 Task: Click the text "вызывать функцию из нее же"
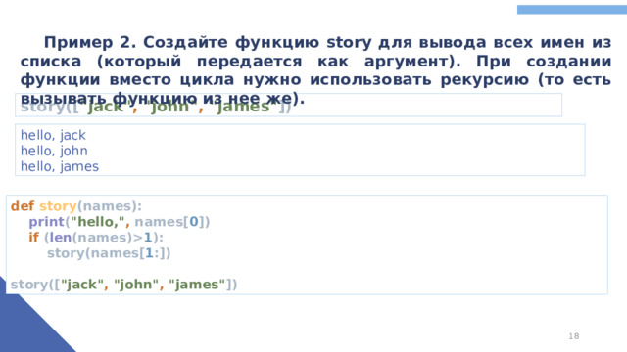[x=156, y=98]
